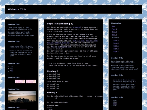Click the highlighted text 'This is highlighted text.'
The height and width of the screenshot is (110, 147).
(62, 47)
